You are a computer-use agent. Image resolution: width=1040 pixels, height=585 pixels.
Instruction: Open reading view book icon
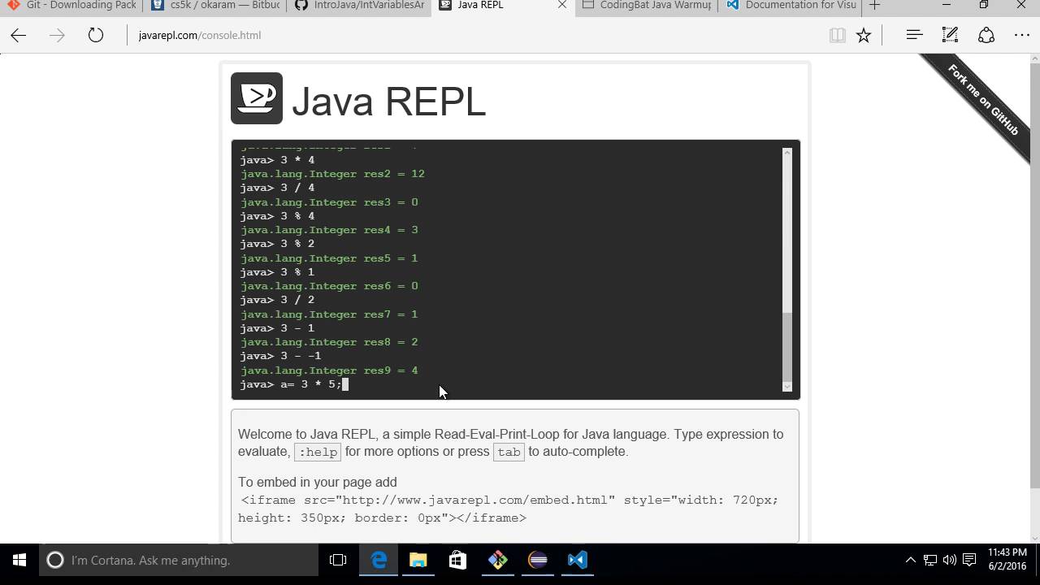pos(837,35)
